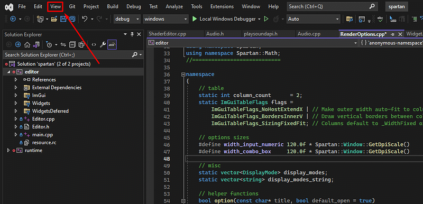Open the Extensions menu

click(x=222, y=7)
